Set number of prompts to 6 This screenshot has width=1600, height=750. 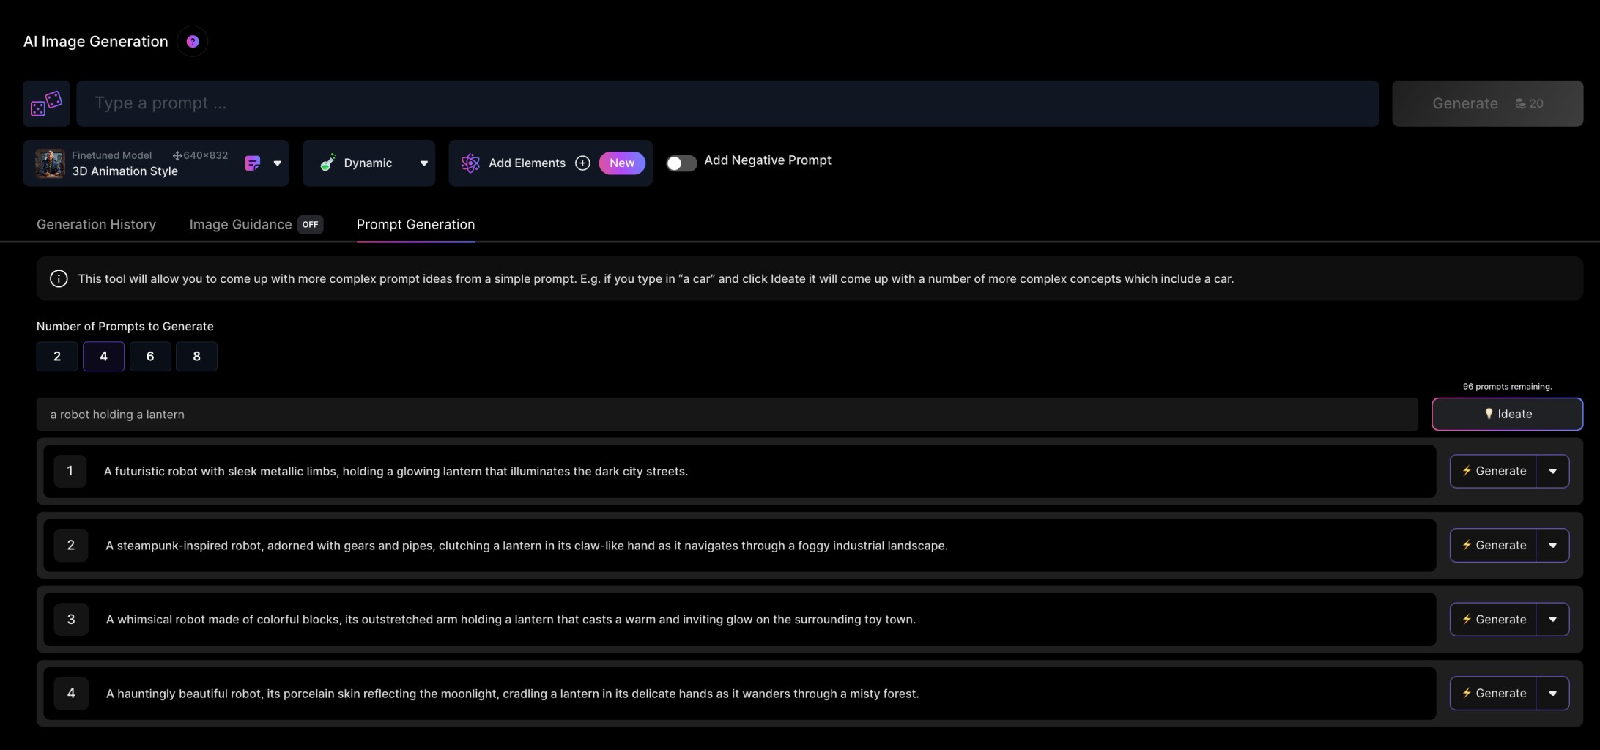coord(150,357)
